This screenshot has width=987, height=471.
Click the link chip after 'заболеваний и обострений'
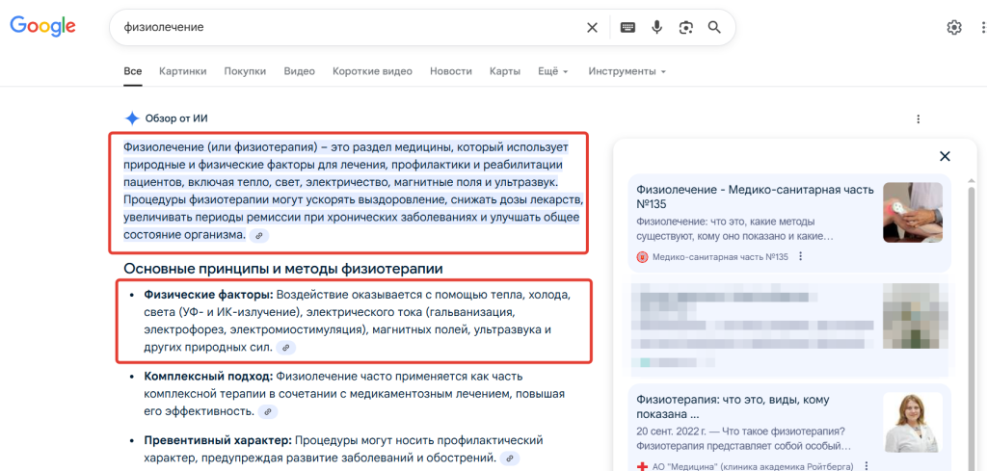pos(510,458)
